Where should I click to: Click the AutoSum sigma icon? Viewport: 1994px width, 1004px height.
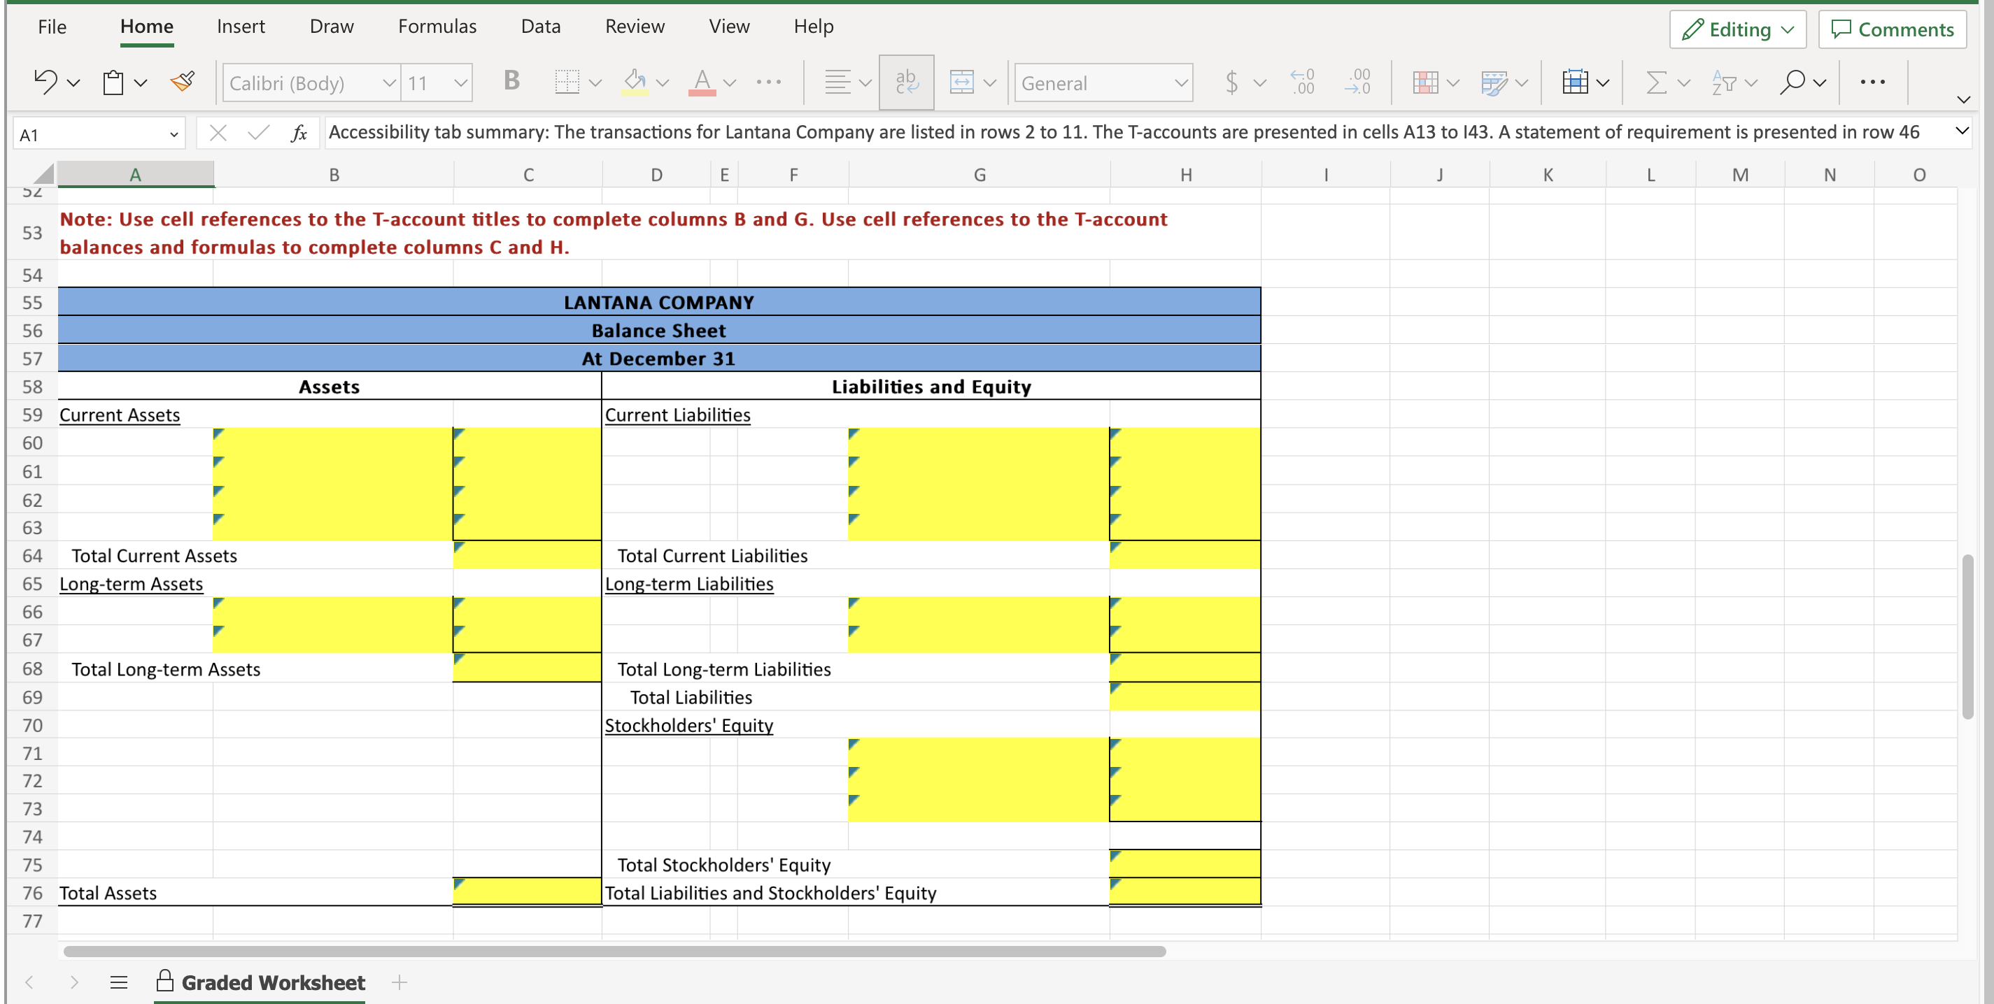(x=1656, y=82)
